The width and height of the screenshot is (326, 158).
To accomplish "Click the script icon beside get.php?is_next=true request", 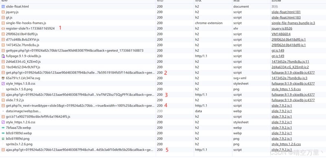I will (3, 105).
